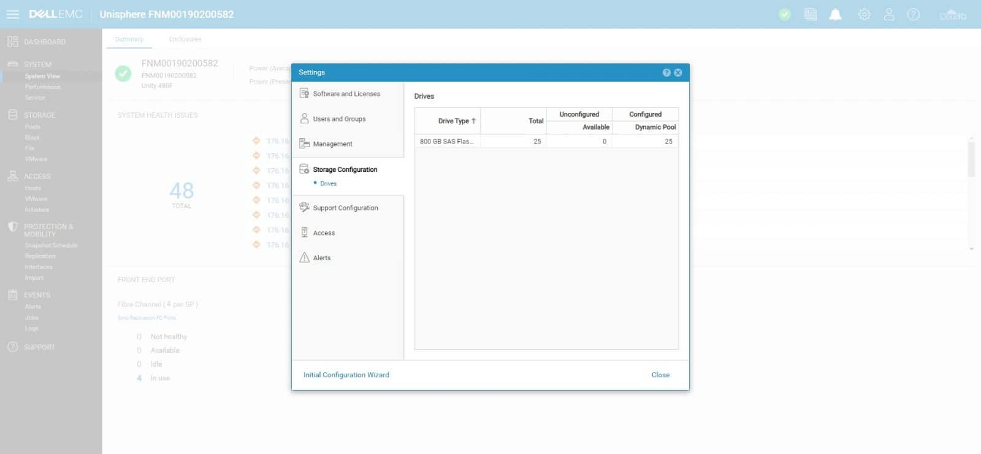Open Alerts under Events in sidebar

pyautogui.click(x=32, y=307)
